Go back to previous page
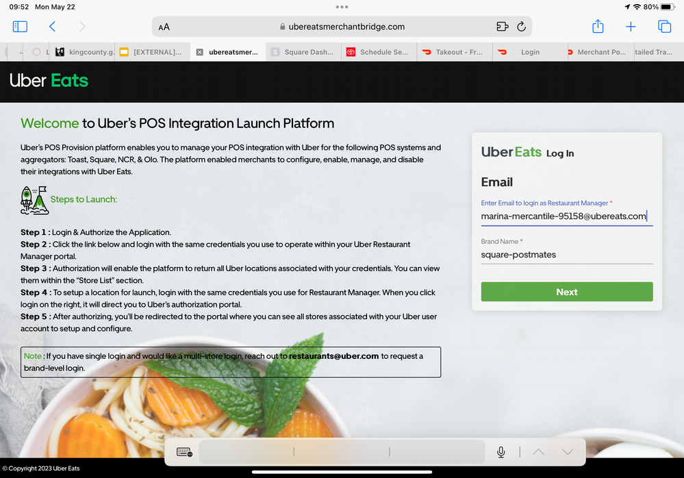The height and width of the screenshot is (478, 684). (52, 27)
